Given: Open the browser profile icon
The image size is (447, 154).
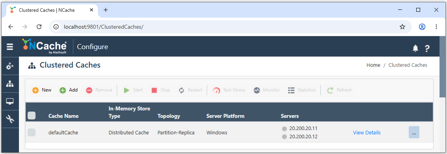Looking at the screenshot, I should point(422,27).
